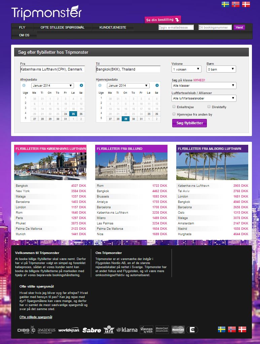Click the Swedish flag in the footer

[x=222, y=329]
